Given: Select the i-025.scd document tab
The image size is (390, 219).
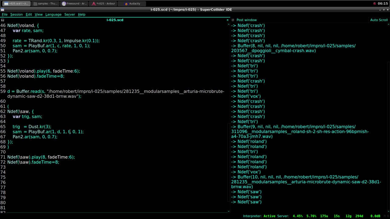Looking at the screenshot, I should point(115,20).
